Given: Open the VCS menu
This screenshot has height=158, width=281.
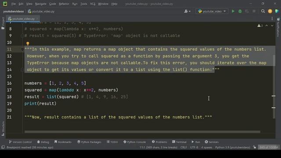Looking at the screenshot, I should (x=93, y=4).
